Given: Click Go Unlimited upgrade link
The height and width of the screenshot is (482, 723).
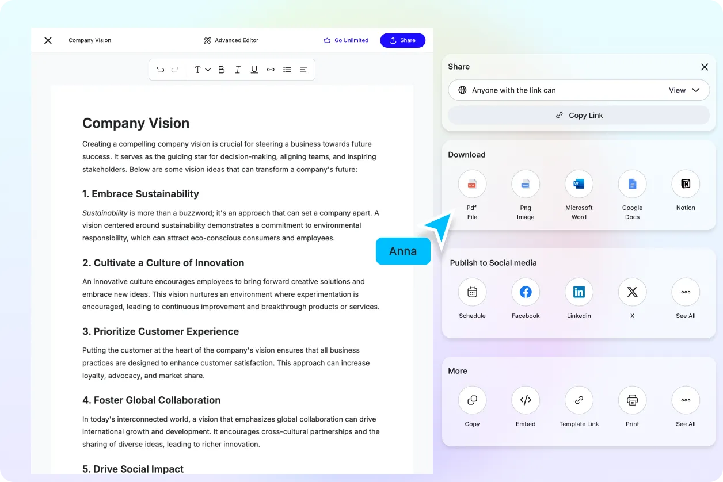Looking at the screenshot, I should 346,40.
